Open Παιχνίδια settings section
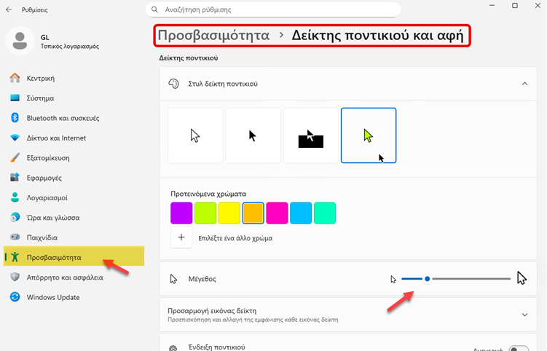Image resolution: width=547 pixels, height=351 pixels. [42, 237]
